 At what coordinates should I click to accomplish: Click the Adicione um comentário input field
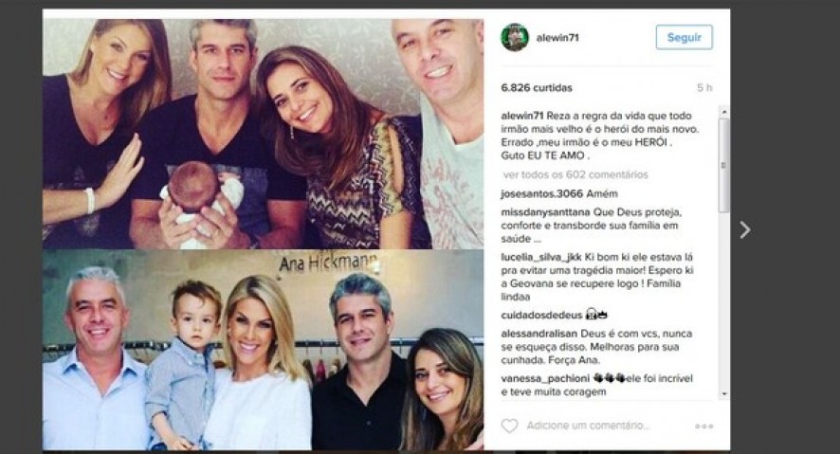pos(588,427)
